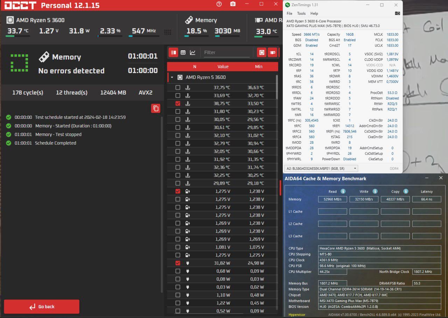Image resolution: width=448 pixels, height=318 pixels.
Task: Uncheck the 38,75 °C sensor checkbox
Action: tap(178, 103)
